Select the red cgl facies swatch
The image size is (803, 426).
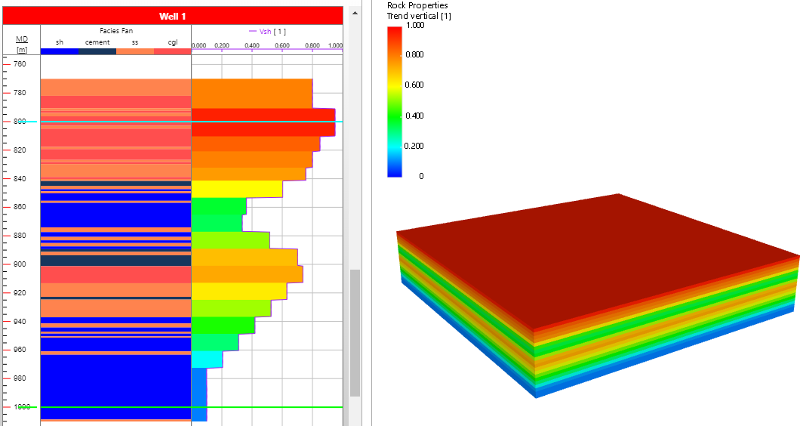tap(172, 51)
